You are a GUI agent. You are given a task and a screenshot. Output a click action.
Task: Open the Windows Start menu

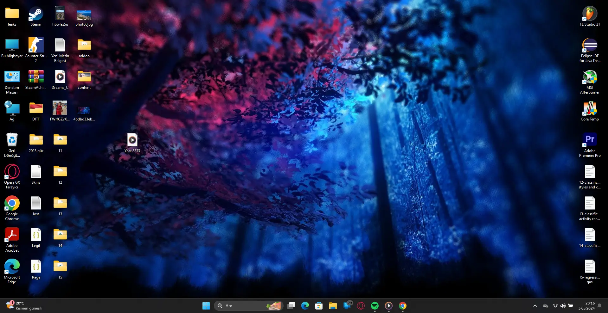(206, 306)
